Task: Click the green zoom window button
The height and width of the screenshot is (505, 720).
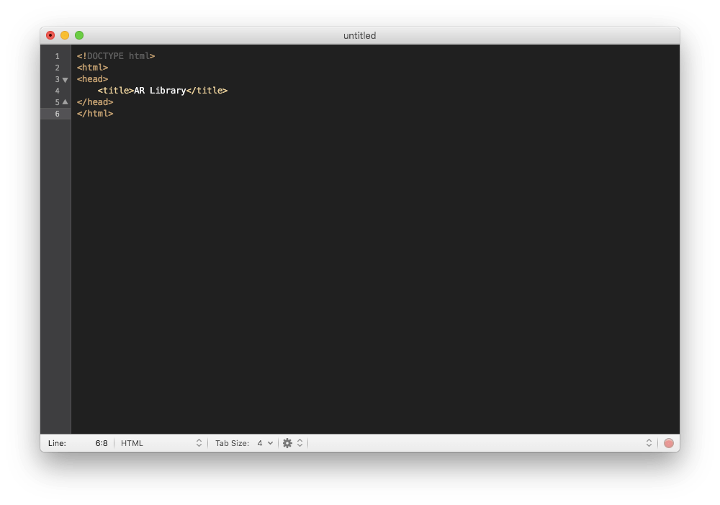Action: click(x=79, y=35)
